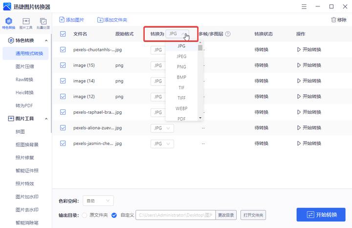The image size is (352, 228).
Task: Open Heic转换 in sidebar
Action: click(24, 93)
